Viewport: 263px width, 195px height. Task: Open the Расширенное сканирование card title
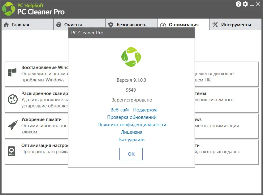click(45, 93)
